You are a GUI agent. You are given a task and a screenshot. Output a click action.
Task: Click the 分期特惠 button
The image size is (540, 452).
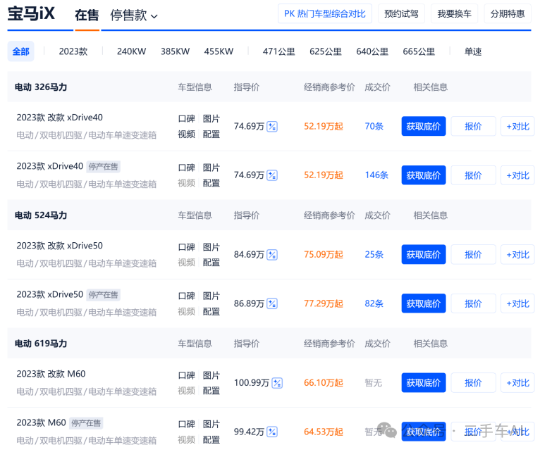[x=508, y=14]
